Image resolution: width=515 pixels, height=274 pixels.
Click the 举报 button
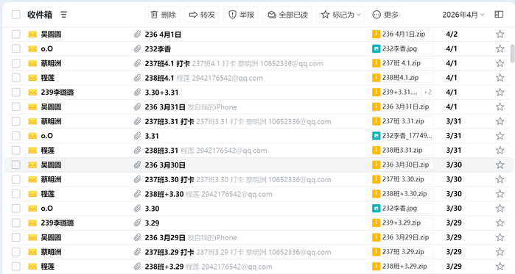pyautogui.click(x=241, y=15)
